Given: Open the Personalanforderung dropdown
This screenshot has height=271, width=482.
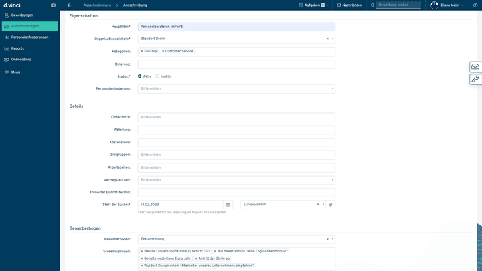Looking at the screenshot, I should coord(333,88).
